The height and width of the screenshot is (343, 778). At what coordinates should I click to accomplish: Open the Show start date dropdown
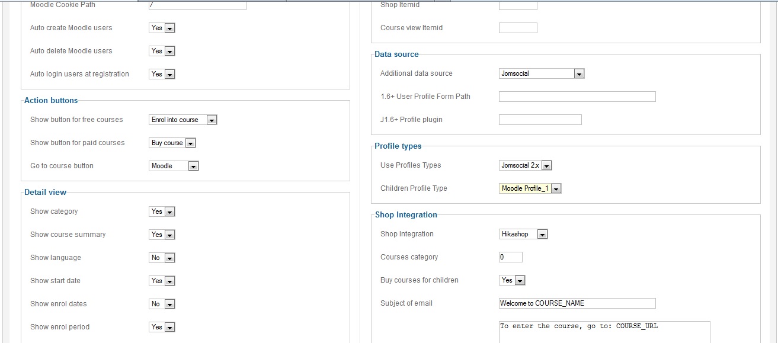tap(162, 281)
